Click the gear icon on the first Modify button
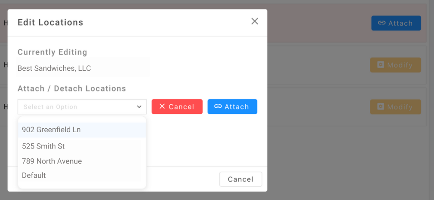Screen dimensions: 434x200 click(x=380, y=65)
